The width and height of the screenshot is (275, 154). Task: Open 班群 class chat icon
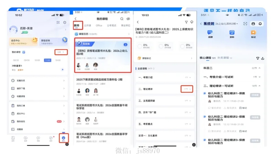[210, 34]
